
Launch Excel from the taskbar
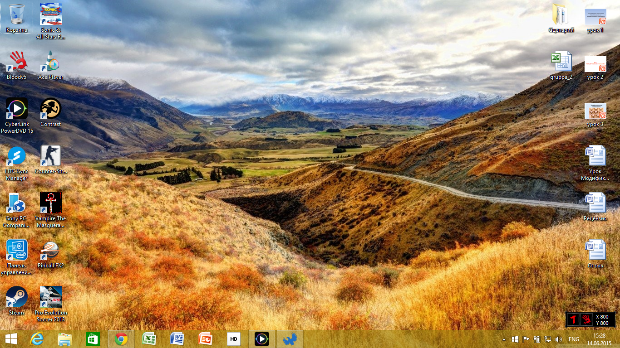(149, 339)
